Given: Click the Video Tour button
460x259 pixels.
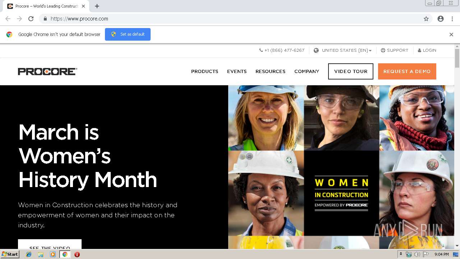Looking at the screenshot, I should (x=351, y=72).
